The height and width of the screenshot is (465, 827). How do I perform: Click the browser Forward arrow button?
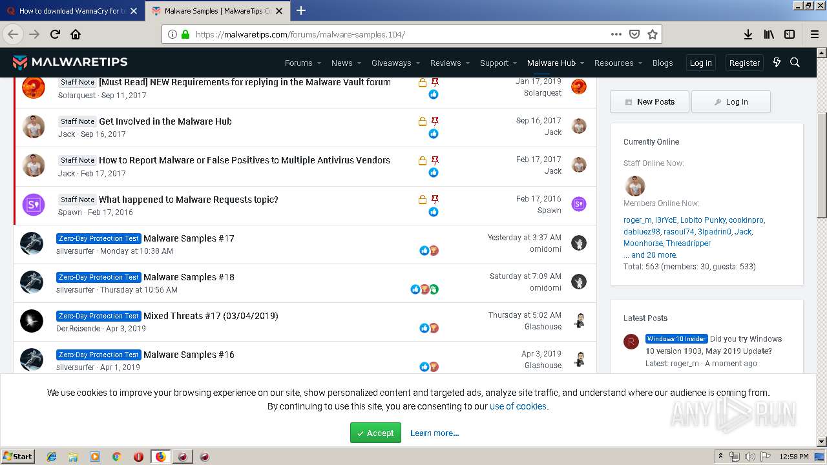(x=34, y=34)
